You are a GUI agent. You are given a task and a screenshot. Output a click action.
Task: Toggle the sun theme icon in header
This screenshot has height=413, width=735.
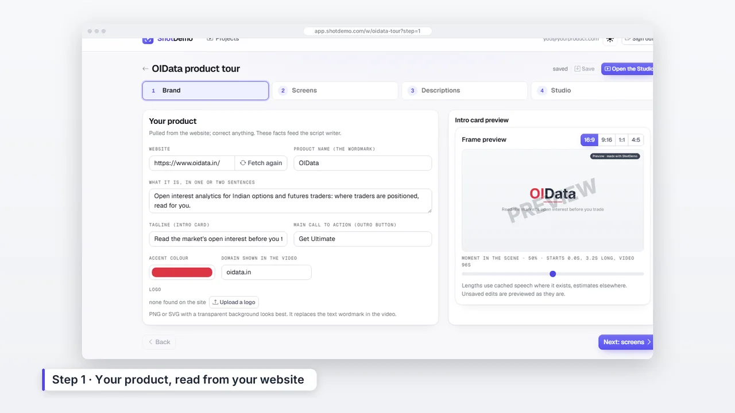[x=610, y=39]
